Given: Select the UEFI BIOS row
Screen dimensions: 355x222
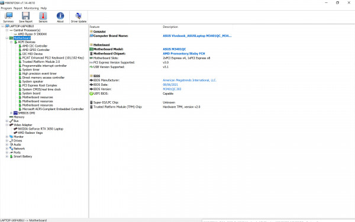Looking at the screenshot, I should [131, 94].
